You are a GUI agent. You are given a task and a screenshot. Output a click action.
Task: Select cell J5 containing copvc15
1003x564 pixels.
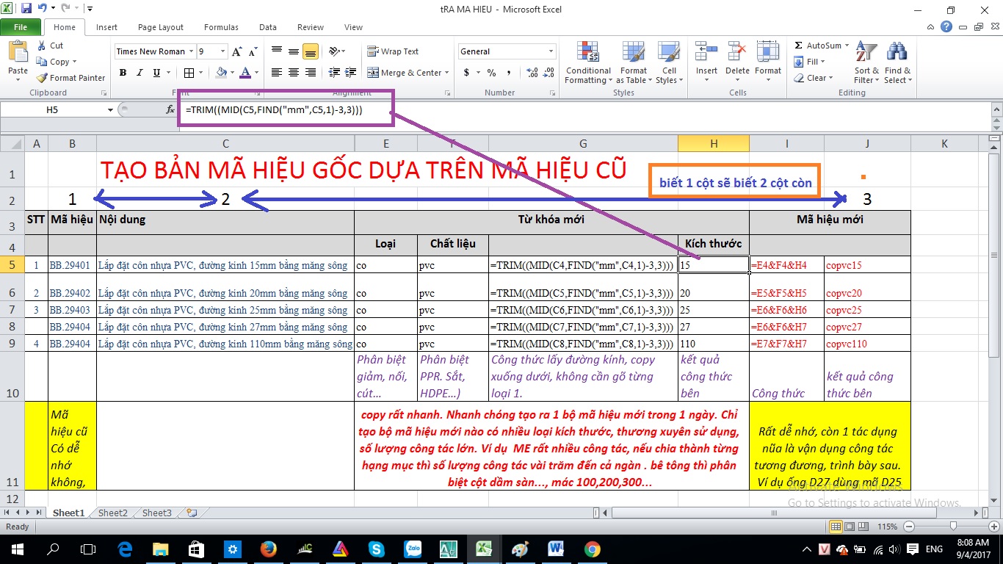pyautogui.click(x=866, y=265)
